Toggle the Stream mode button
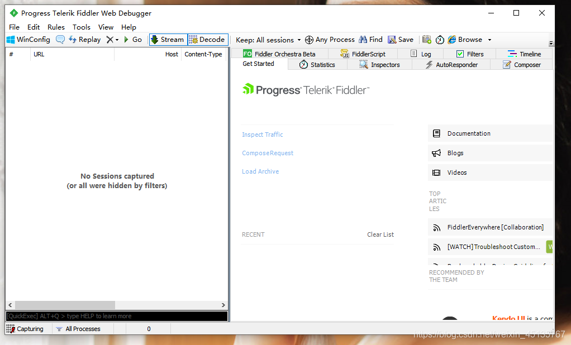The width and height of the screenshot is (571, 345). coord(168,40)
